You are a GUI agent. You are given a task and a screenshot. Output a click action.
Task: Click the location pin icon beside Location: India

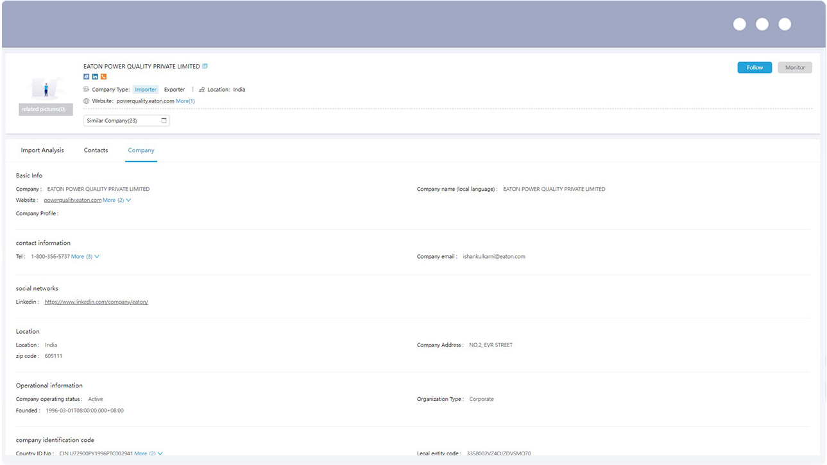tap(201, 90)
